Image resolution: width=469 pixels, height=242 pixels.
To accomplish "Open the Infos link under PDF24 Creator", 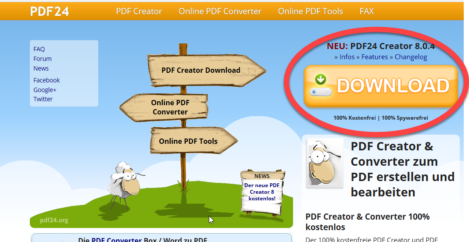I will tap(347, 57).
